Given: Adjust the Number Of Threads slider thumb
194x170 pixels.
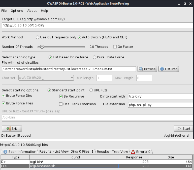Looking at the screenshot, I should pos(42,47).
